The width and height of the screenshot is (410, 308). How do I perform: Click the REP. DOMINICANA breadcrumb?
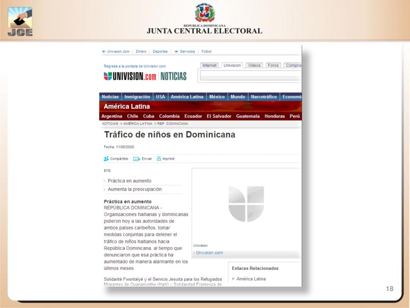pyautogui.click(x=173, y=124)
